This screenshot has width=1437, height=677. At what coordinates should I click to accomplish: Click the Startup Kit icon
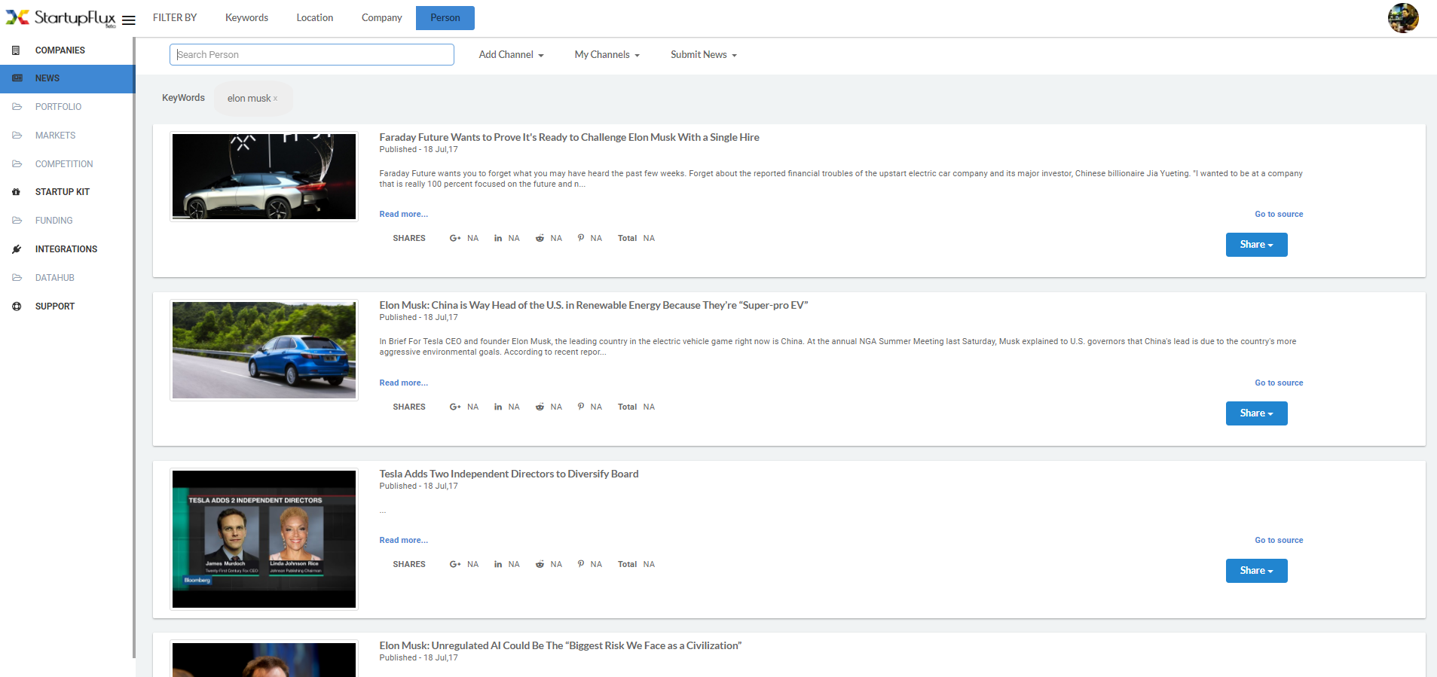pyautogui.click(x=16, y=192)
